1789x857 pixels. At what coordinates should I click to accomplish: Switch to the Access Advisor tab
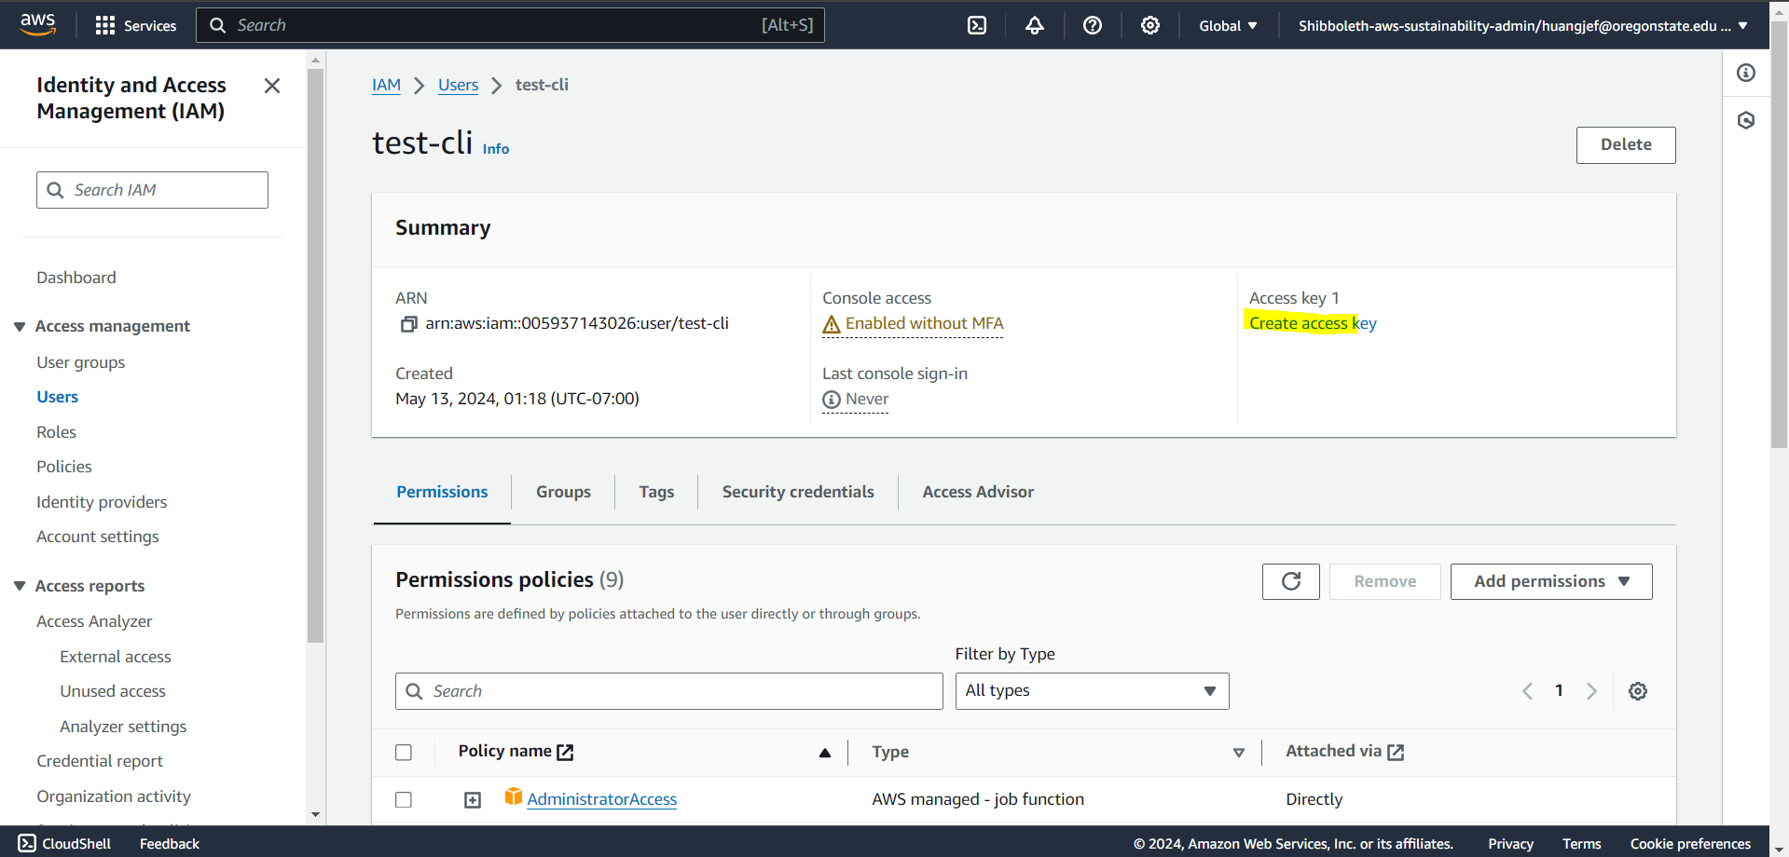978,492
